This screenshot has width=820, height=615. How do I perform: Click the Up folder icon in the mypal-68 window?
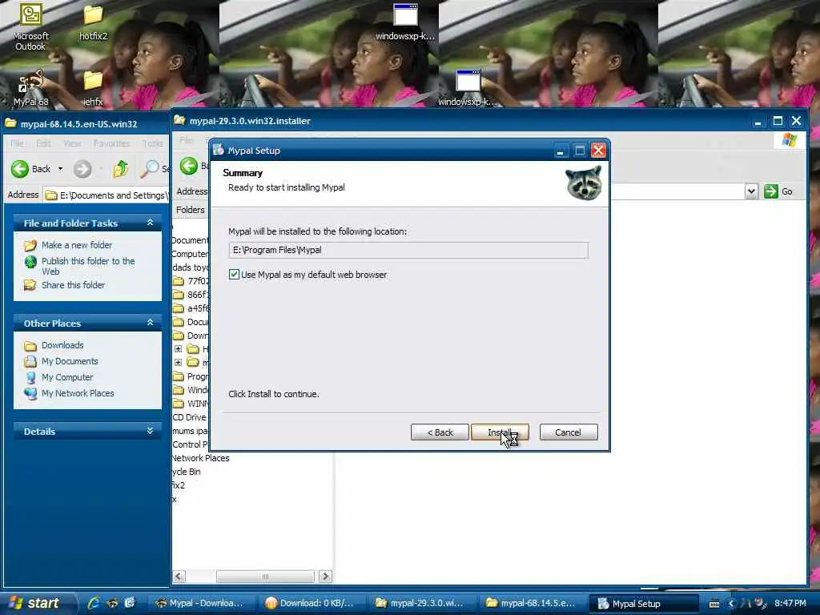point(121,169)
